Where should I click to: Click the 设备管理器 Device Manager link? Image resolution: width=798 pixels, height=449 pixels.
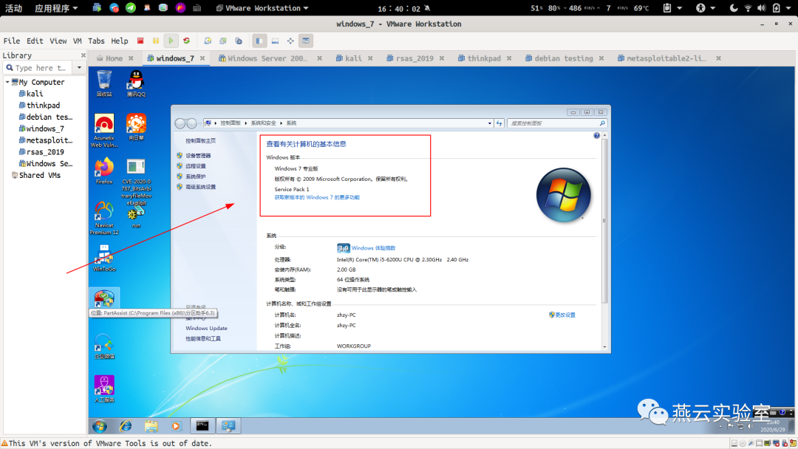click(198, 156)
